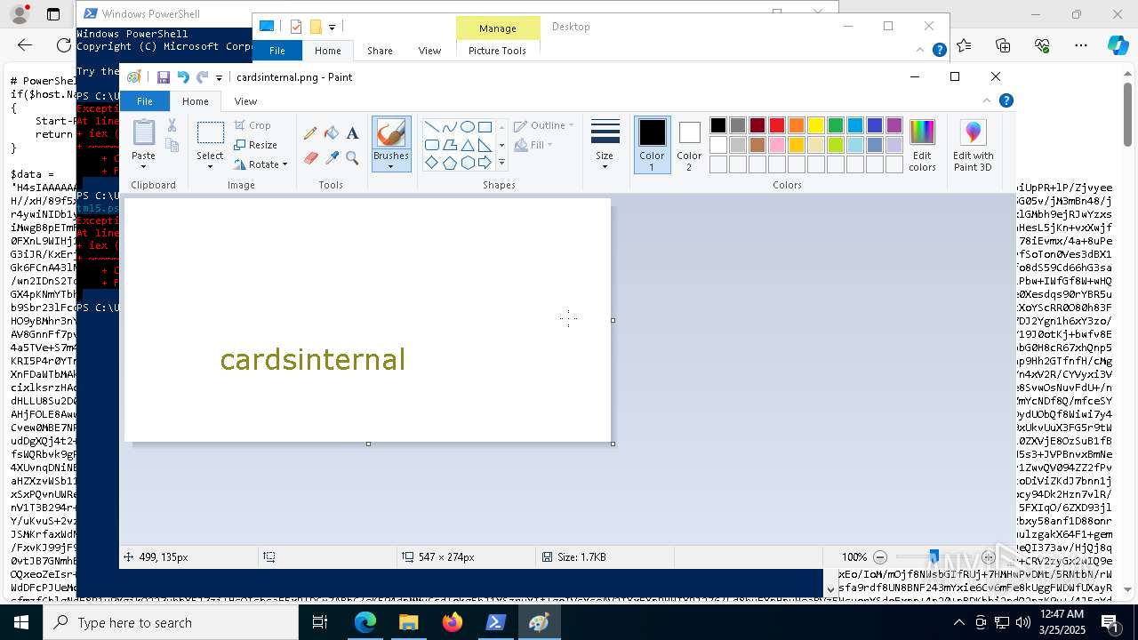Choose the Pentagon shape
The width and height of the screenshot is (1138, 640).
(449, 163)
